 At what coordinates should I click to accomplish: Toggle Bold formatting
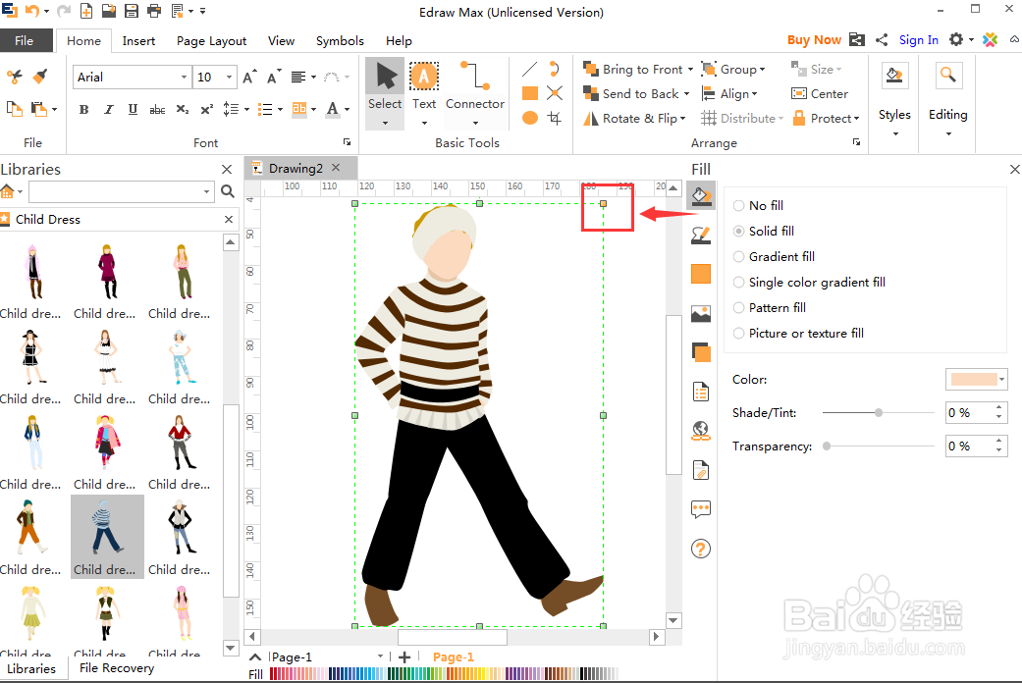(x=83, y=110)
